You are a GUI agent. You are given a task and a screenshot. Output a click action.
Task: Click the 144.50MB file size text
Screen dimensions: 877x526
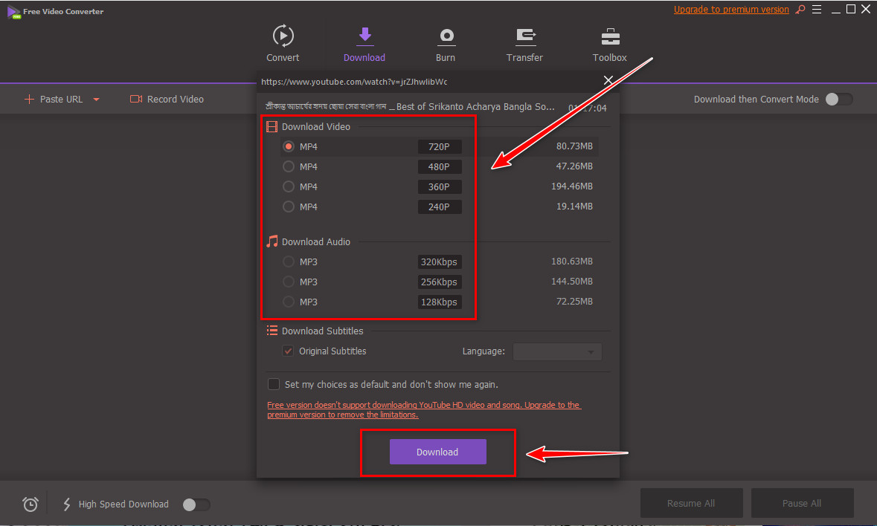pyautogui.click(x=571, y=282)
